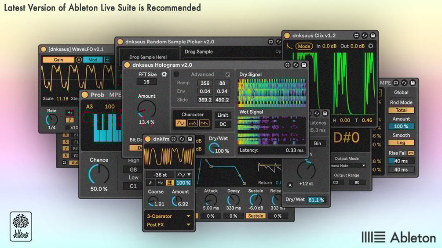Click the Ableton logo
The height and width of the screenshot is (248, 442).
pos(398,237)
